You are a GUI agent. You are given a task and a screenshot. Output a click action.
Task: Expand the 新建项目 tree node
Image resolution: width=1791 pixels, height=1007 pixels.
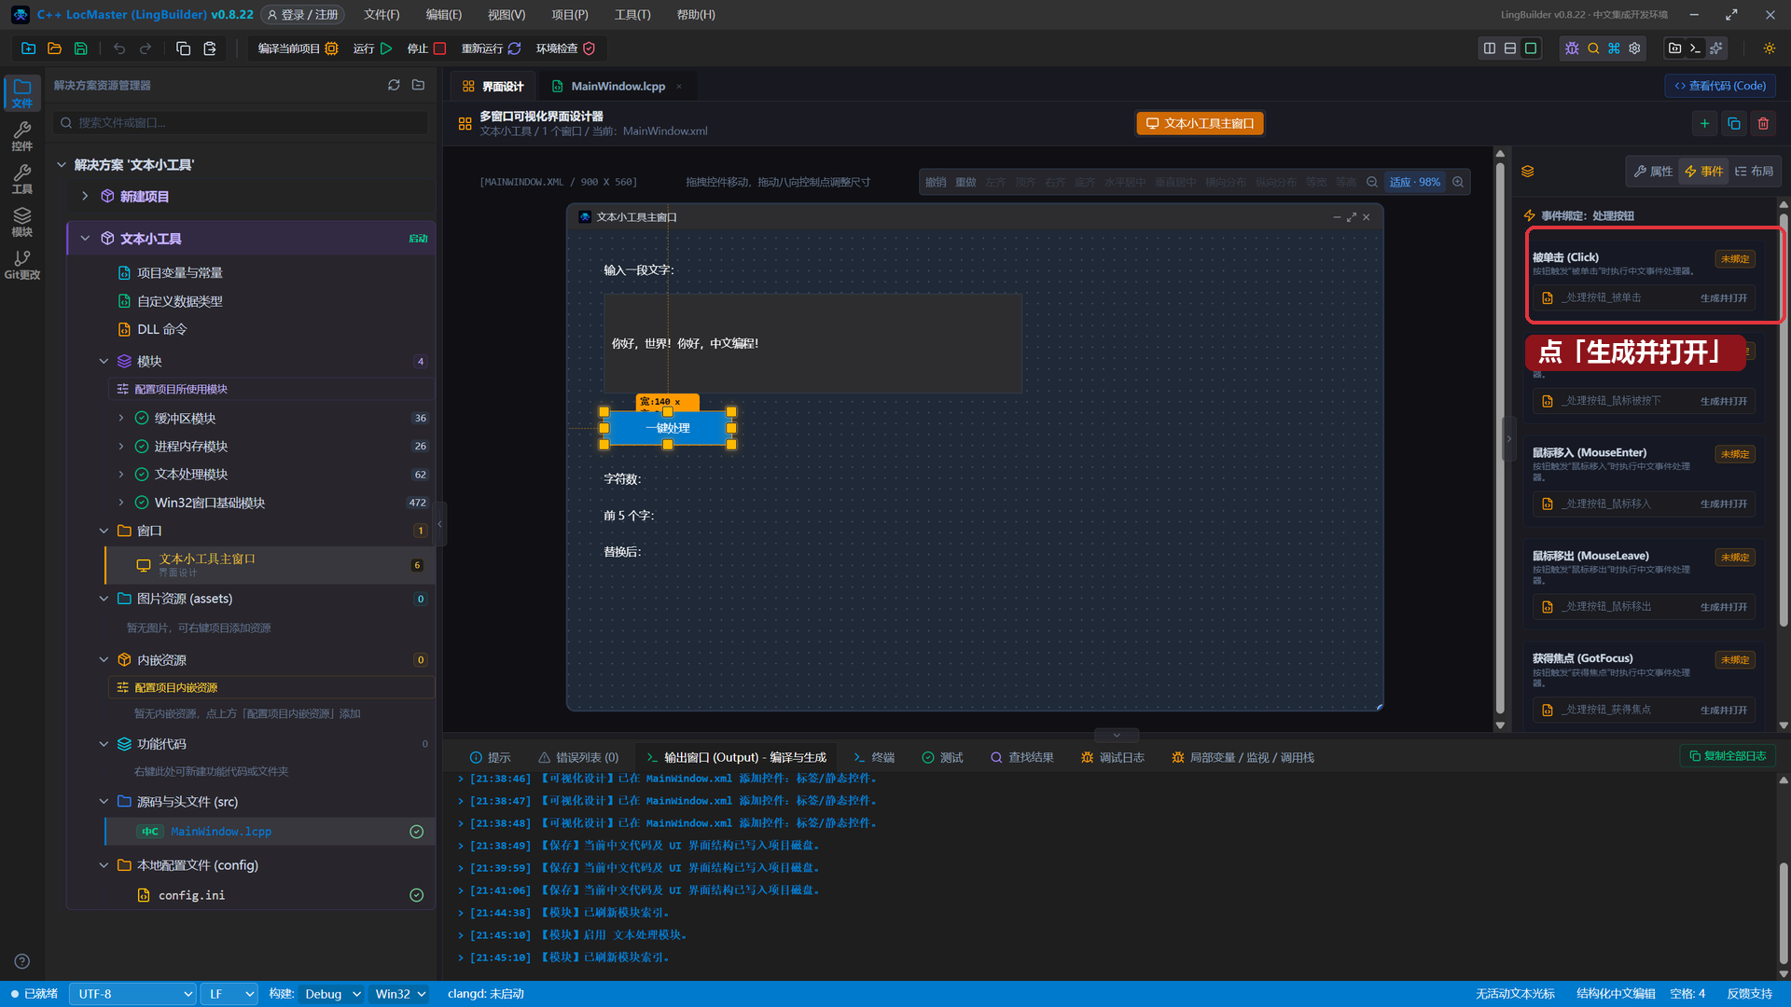(85, 196)
